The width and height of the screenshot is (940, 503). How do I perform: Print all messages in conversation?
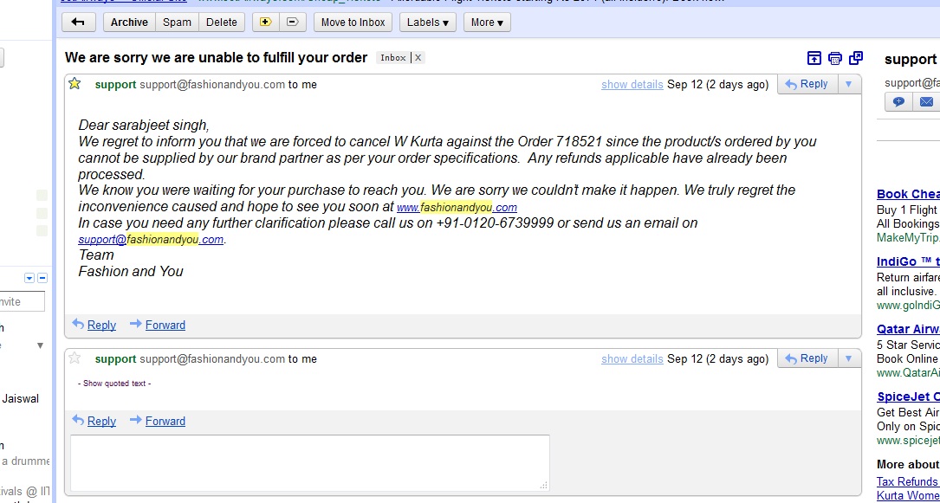[834, 58]
